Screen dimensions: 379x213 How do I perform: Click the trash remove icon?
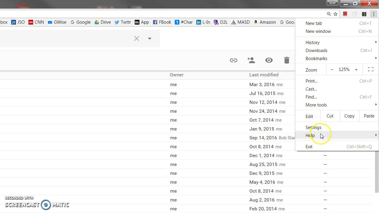287,60
